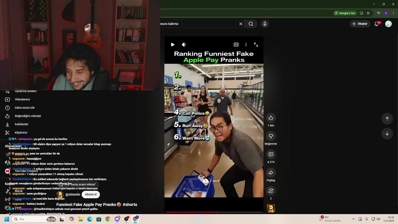Install the page as an app icon
Image resolution: width=398 pixels, height=224 pixels.
(361, 13)
